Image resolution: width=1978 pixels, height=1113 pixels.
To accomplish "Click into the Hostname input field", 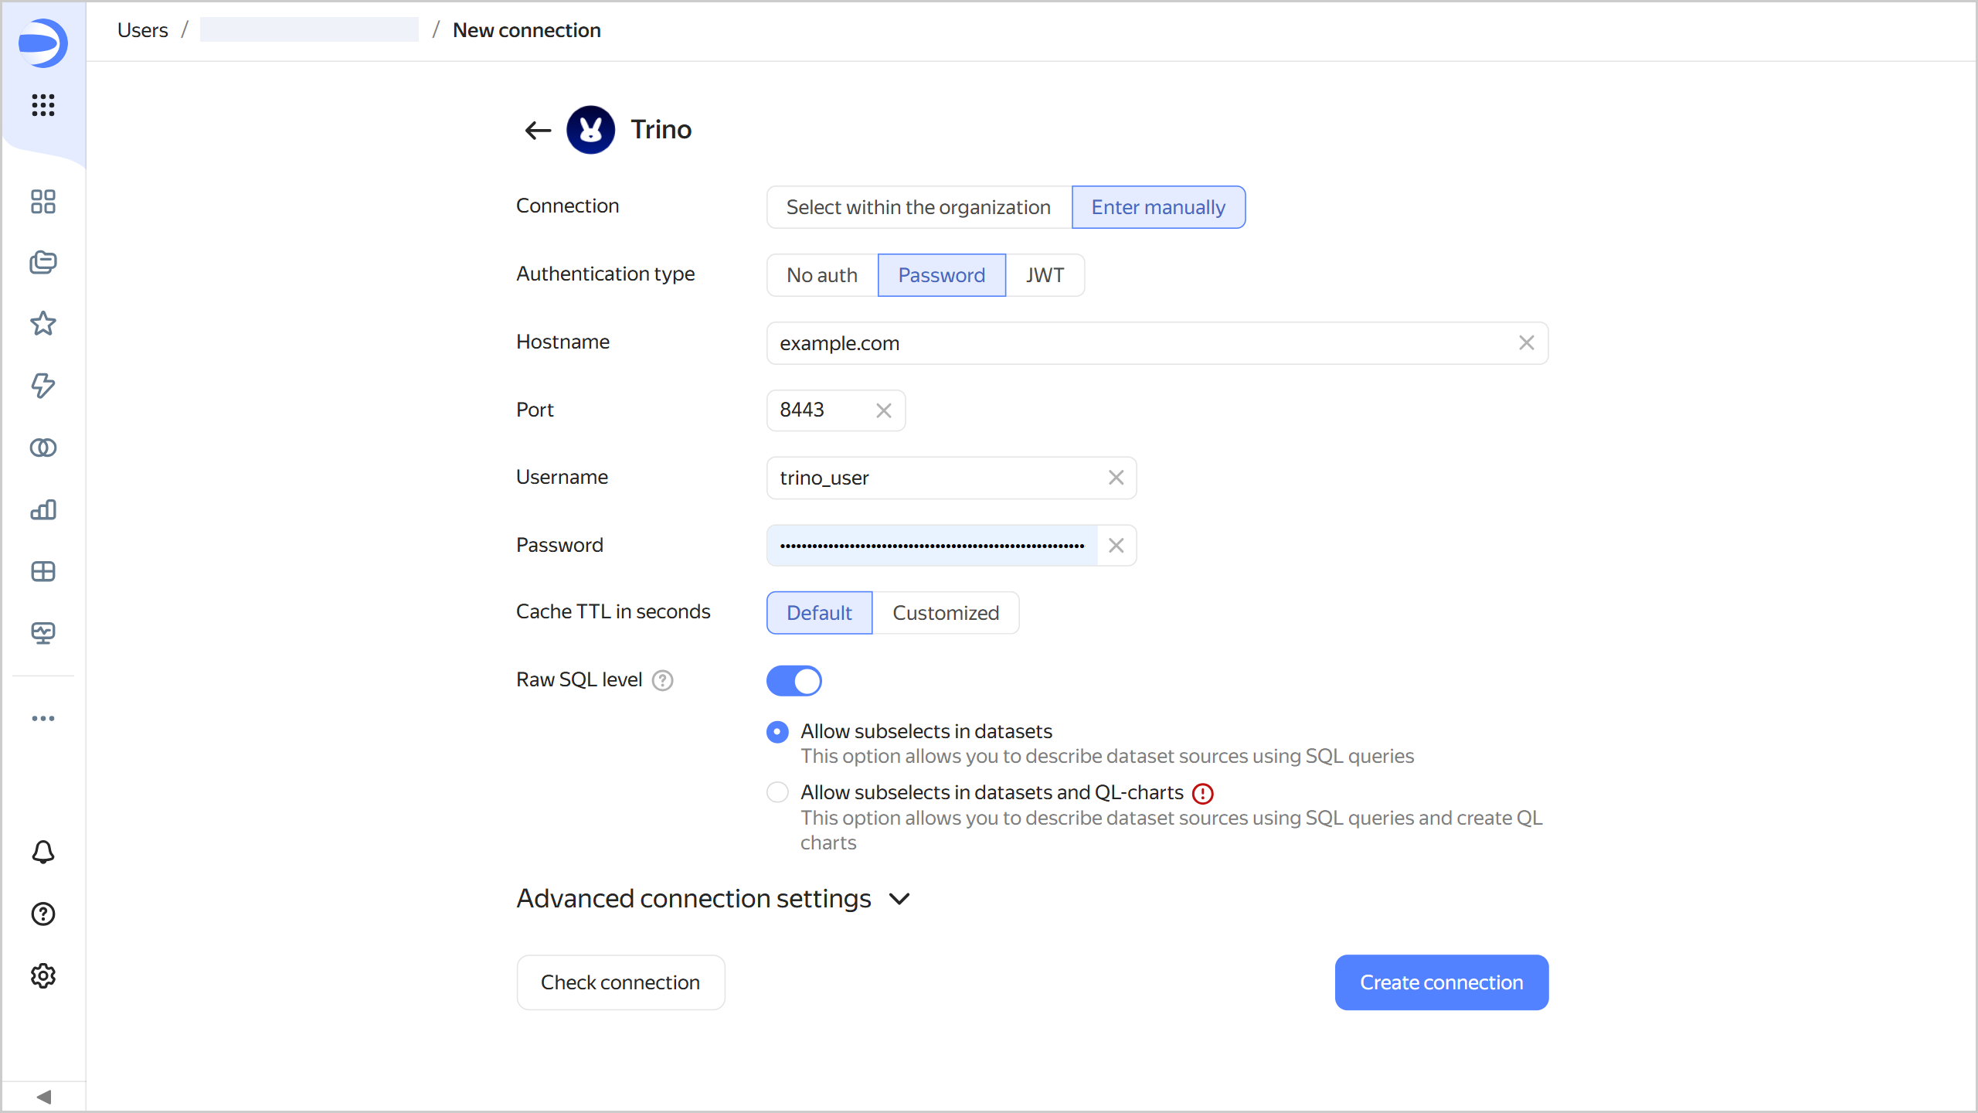I will click(x=1136, y=343).
